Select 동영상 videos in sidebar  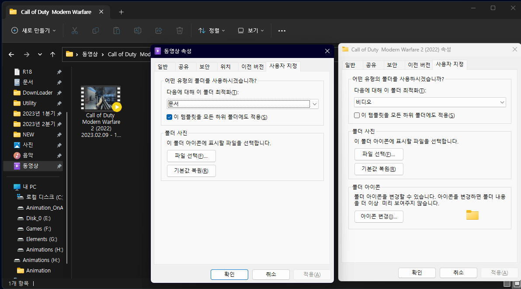31,166
